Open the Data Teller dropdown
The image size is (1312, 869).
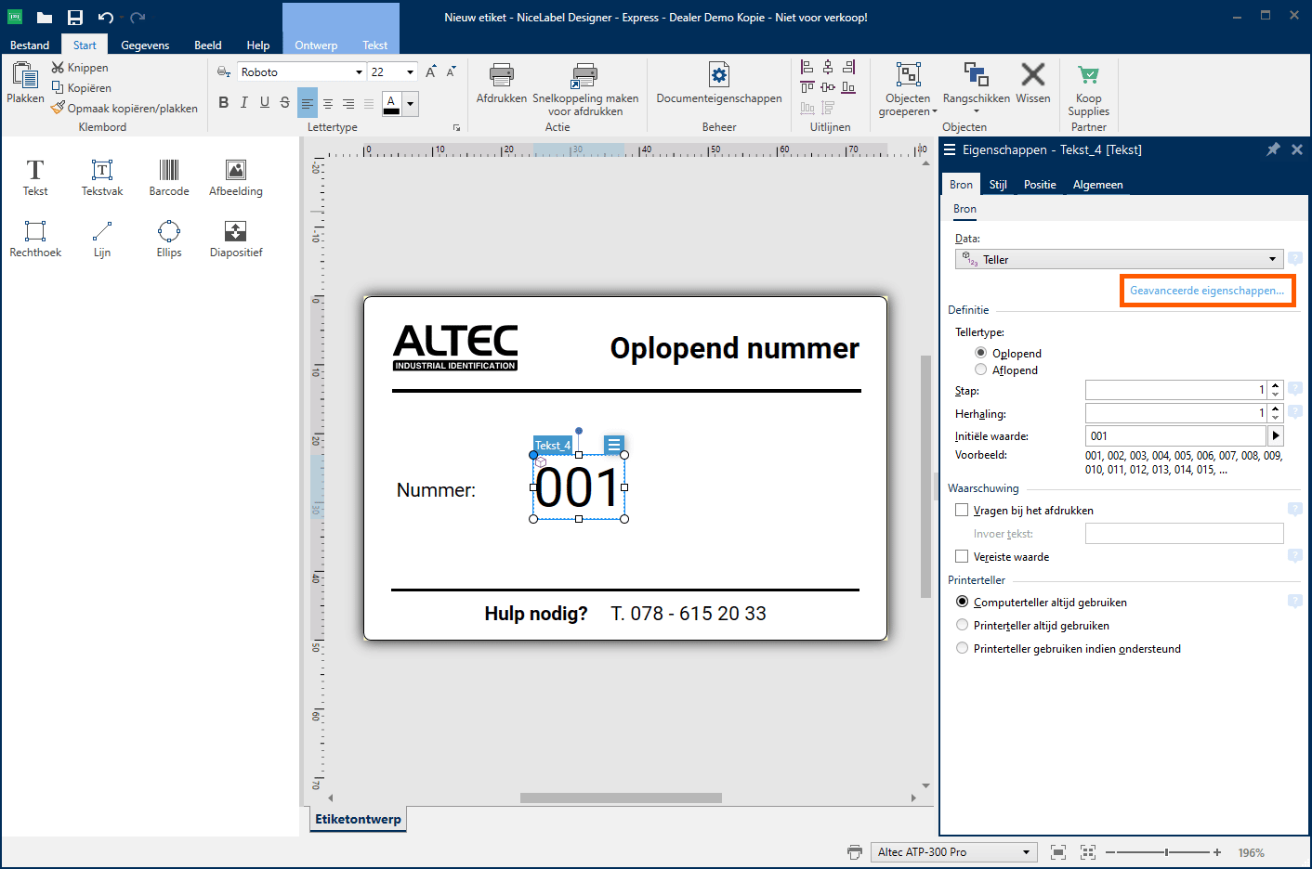(1120, 259)
